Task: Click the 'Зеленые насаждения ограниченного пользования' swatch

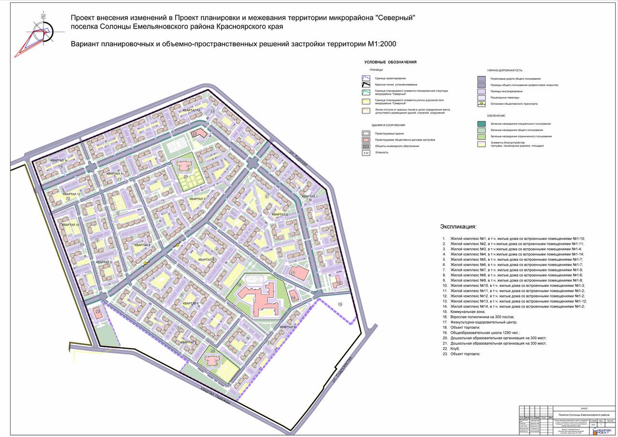Action: click(481, 136)
